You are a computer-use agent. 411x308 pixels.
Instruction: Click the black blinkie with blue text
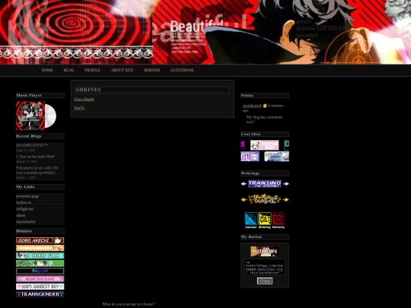pos(40,271)
